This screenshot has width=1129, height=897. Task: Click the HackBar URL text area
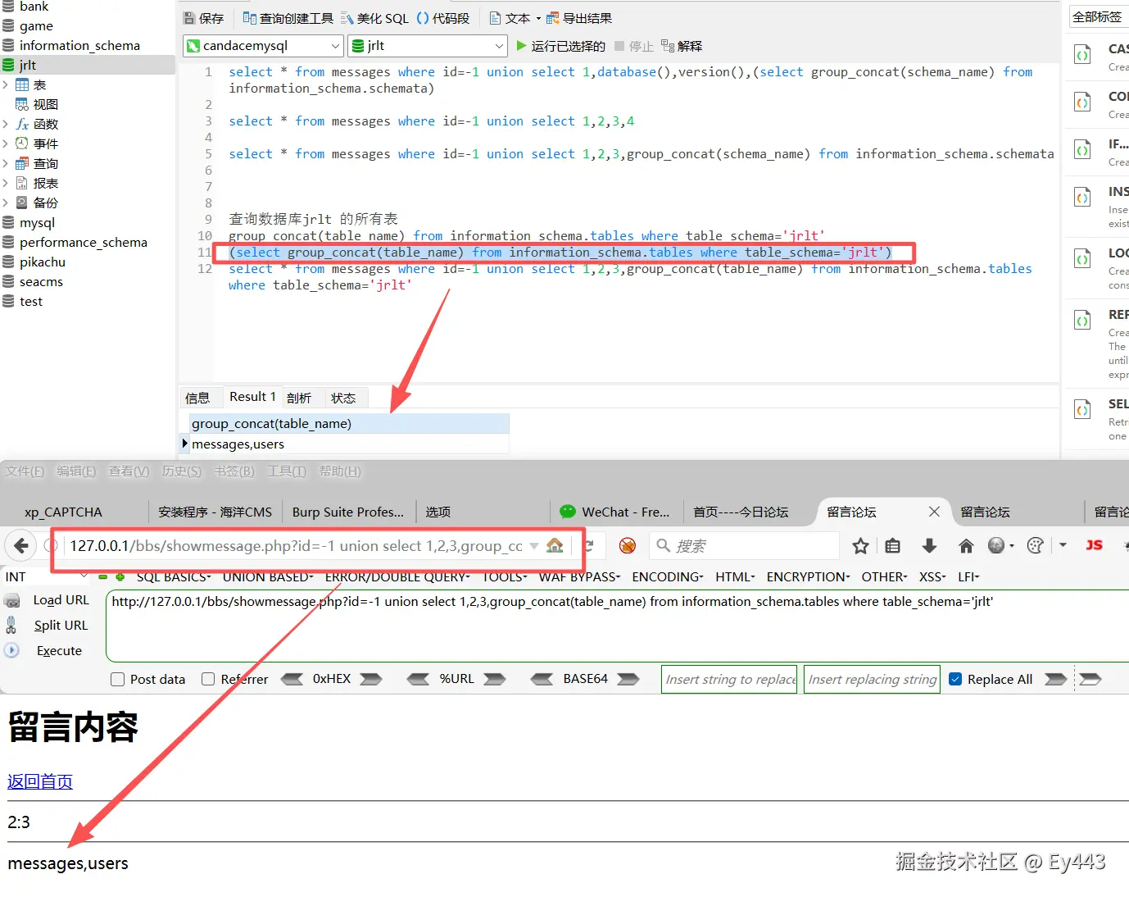[x=616, y=626]
